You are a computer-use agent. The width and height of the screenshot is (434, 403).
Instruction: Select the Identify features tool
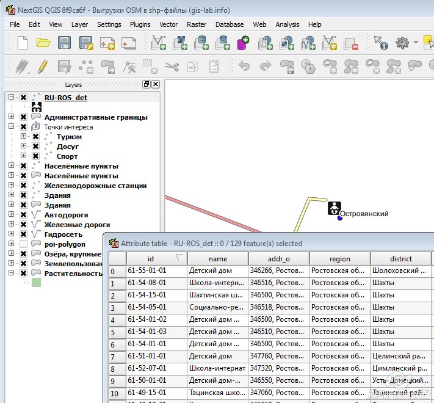381,43
